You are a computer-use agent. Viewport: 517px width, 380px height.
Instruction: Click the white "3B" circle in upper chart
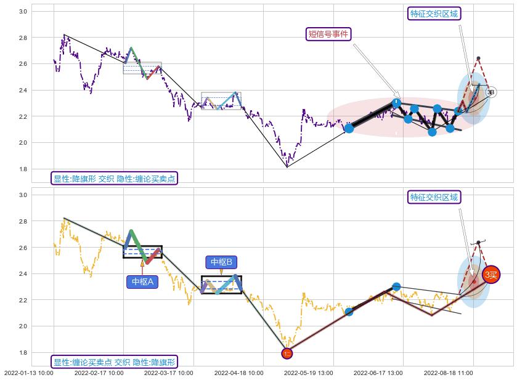[x=491, y=92]
